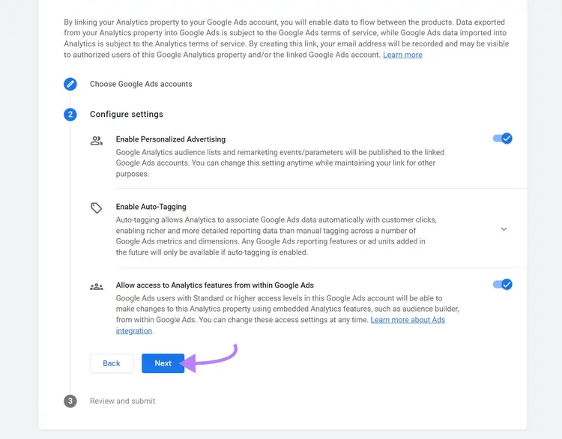The width and height of the screenshot is (562, 439).
Task: Click the Personalized Advertising description paragraph
Action: 280,163
